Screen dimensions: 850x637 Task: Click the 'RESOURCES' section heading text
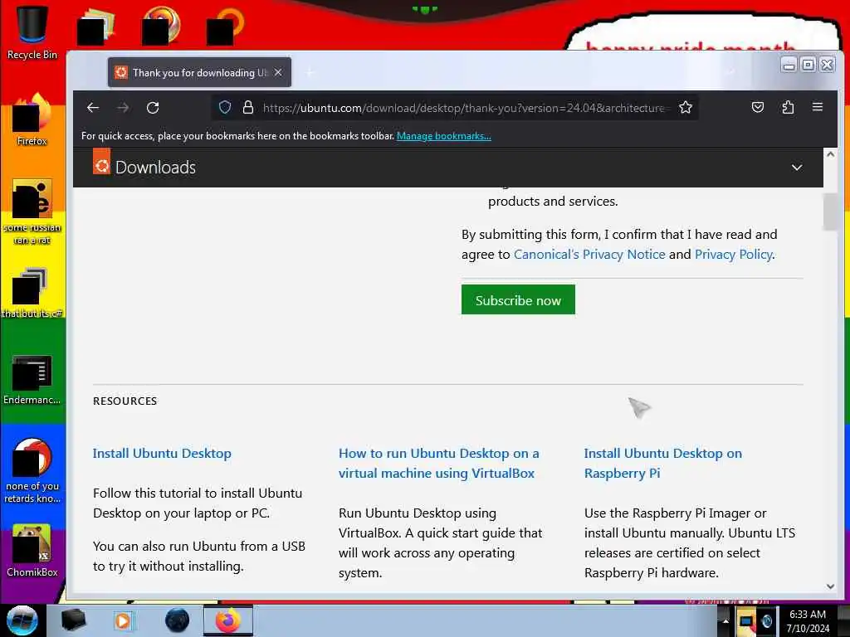(x=125, y=401)
